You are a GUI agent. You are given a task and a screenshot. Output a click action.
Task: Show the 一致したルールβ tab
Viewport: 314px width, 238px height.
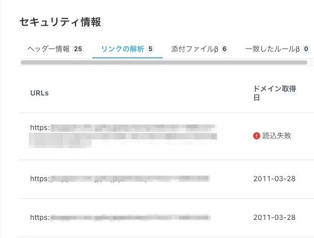pyautogui.click(x=273, y=49)
